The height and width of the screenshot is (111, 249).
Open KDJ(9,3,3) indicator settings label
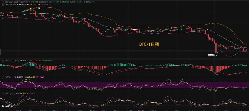[x=11, y=94]
